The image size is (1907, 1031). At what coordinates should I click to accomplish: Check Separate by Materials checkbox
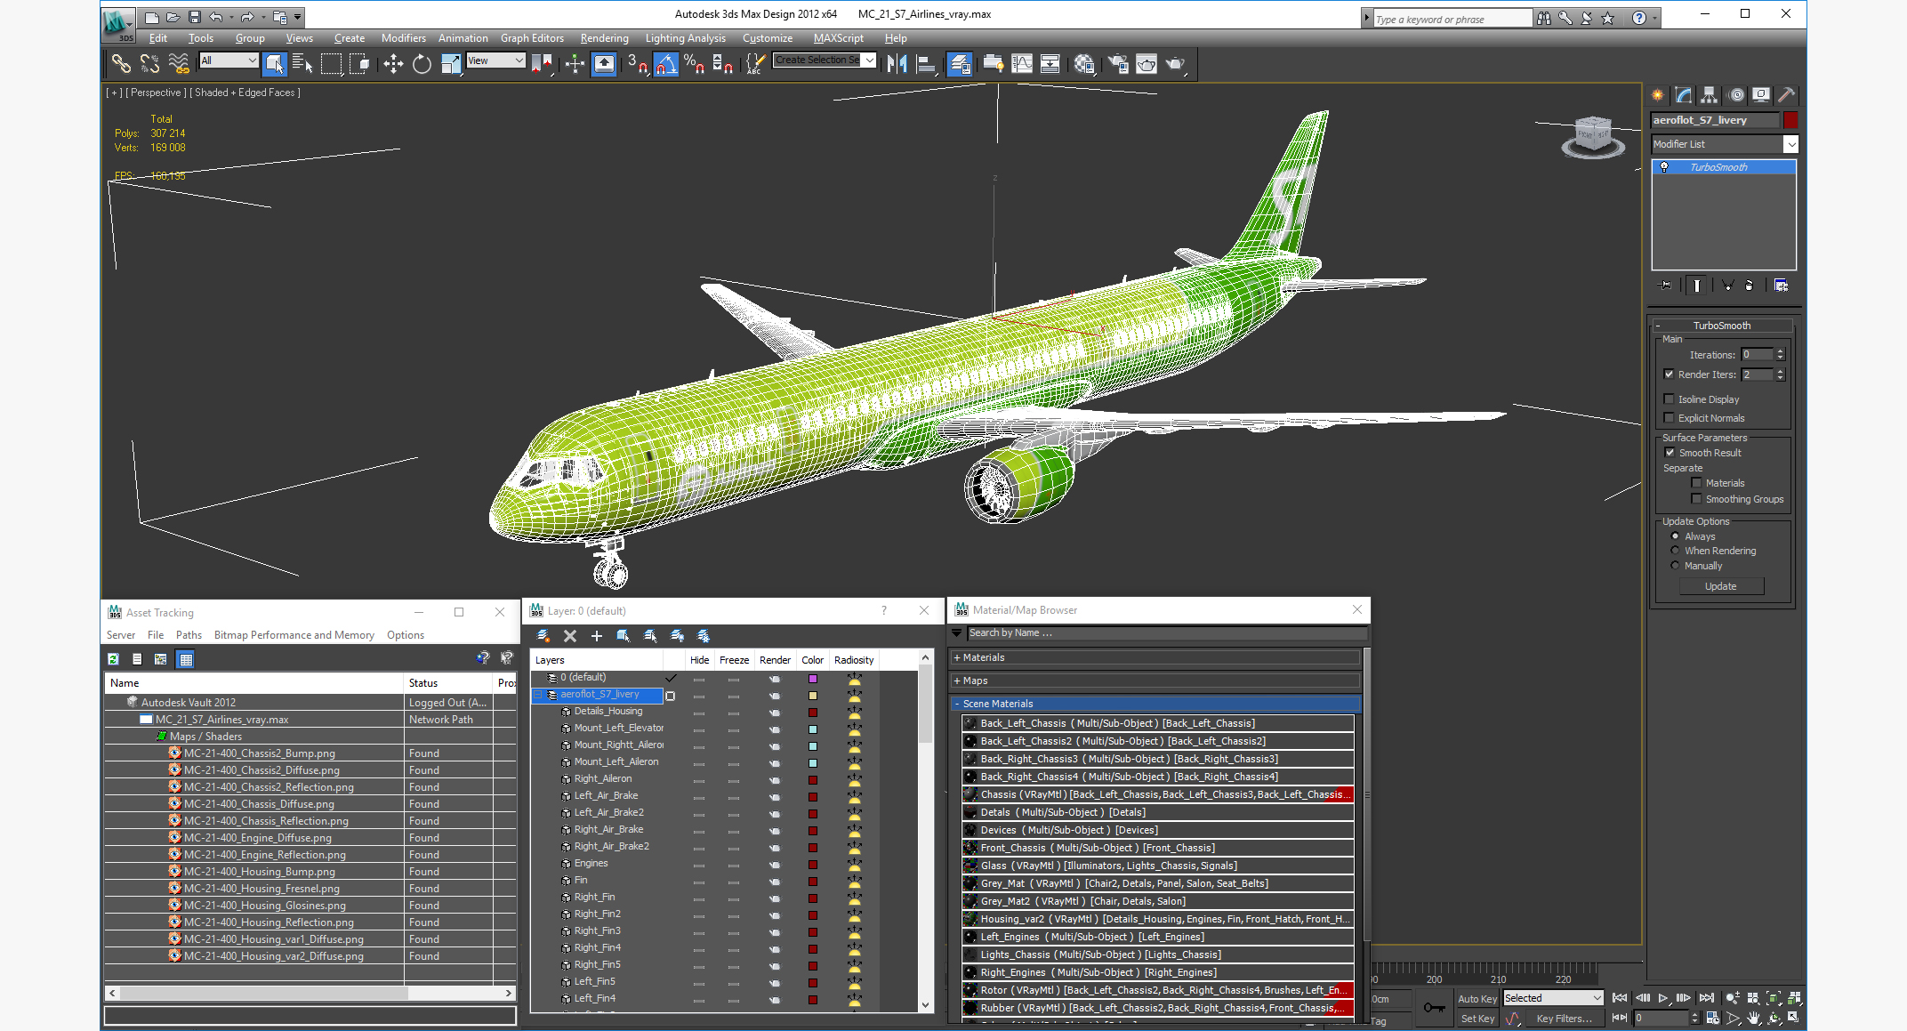coord(1696,483)
